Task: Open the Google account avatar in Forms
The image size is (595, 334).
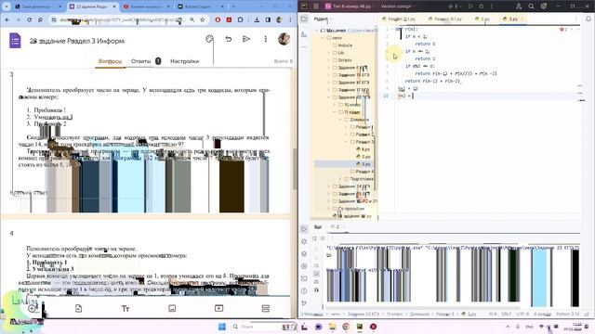Action: [x=284, y=39]
